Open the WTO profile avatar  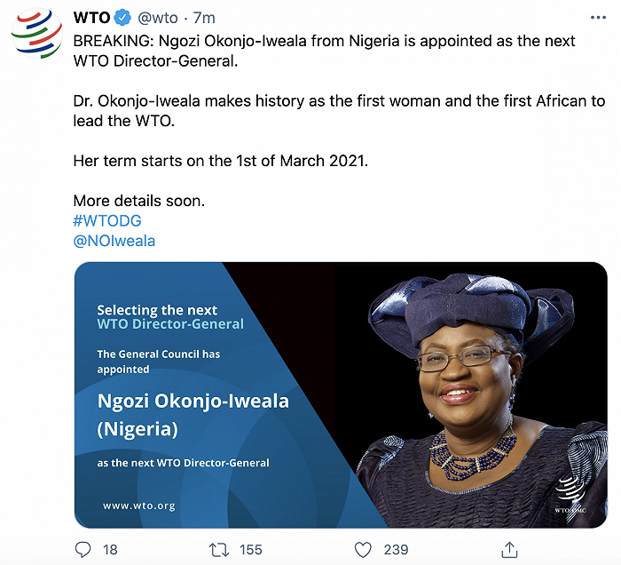(x=37, y=37)
